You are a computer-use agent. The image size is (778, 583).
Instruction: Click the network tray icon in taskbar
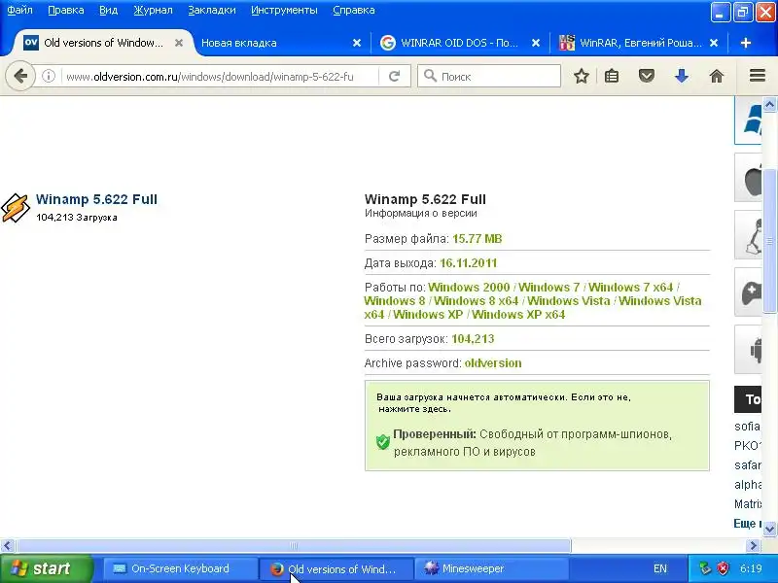705,568
